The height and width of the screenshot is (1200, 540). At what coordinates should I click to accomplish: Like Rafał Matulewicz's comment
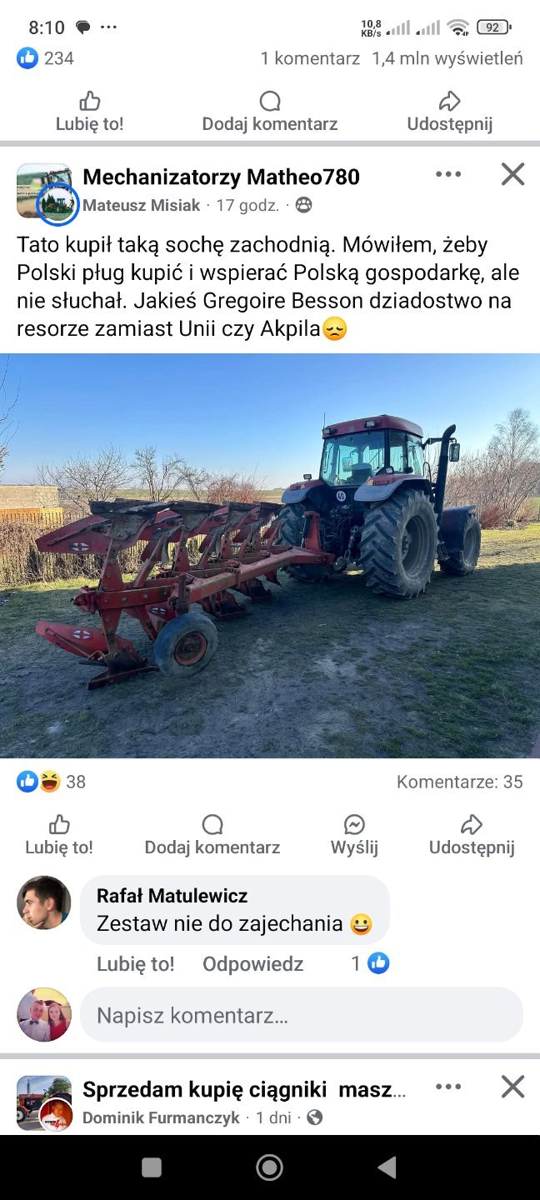coord(136,964)
